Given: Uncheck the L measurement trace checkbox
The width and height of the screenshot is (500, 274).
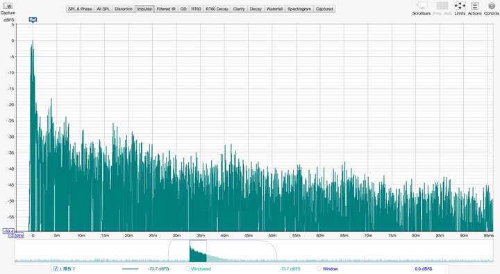Looking at the screenshot, I should (x=56, y=269).
